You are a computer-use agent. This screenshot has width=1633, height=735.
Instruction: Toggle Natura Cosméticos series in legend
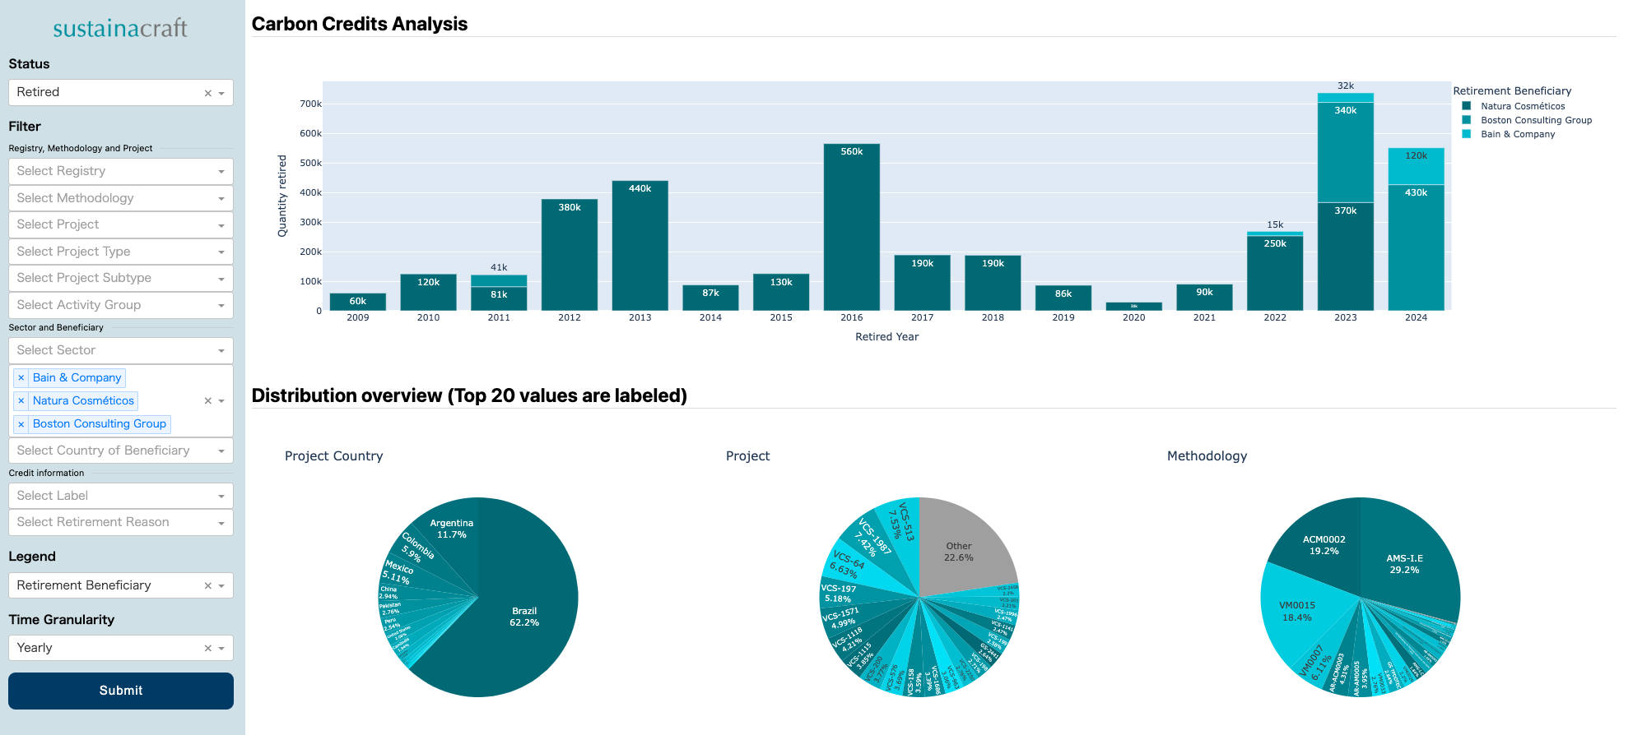click(x=1522, y=106)
